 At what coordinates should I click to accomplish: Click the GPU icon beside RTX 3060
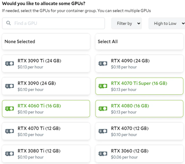tap(103, 154)
